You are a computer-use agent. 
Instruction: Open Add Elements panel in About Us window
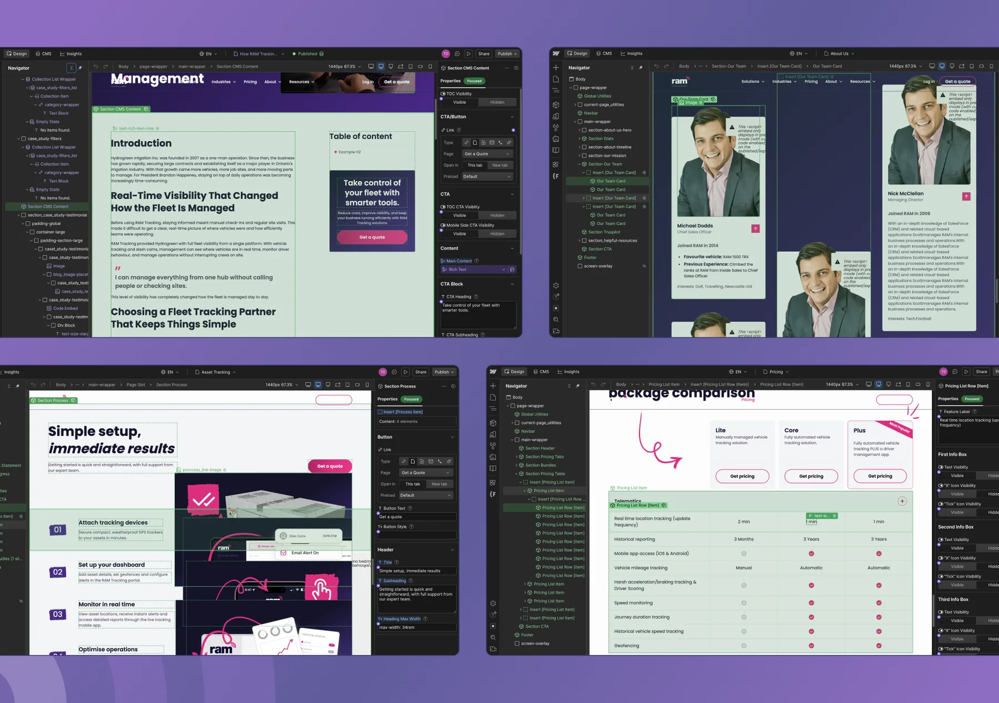pyautogui.click(x=556, y=68)
